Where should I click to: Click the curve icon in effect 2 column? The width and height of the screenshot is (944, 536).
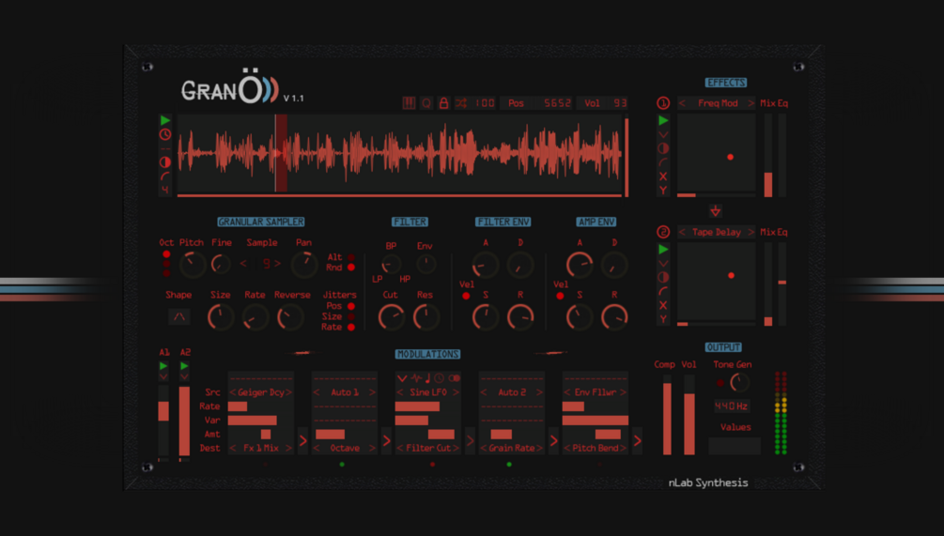tap(663, 291)
